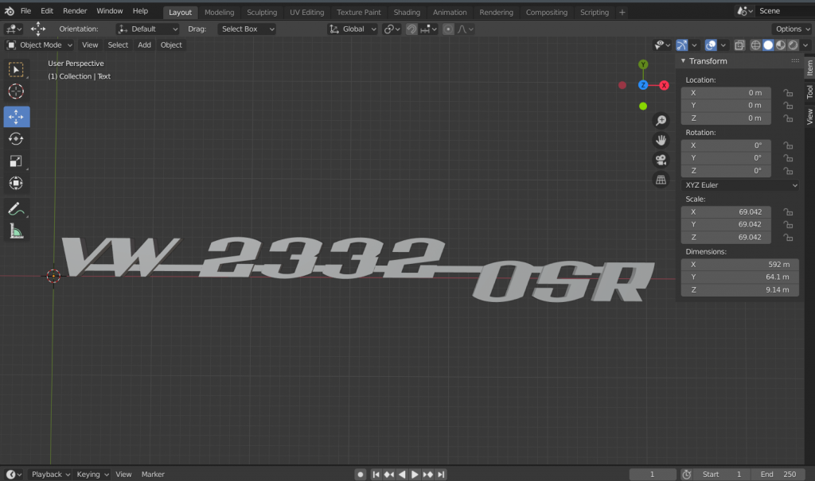Select the Move tool in the left toolbar
The image size is (815, 481).
pos(16,117)
